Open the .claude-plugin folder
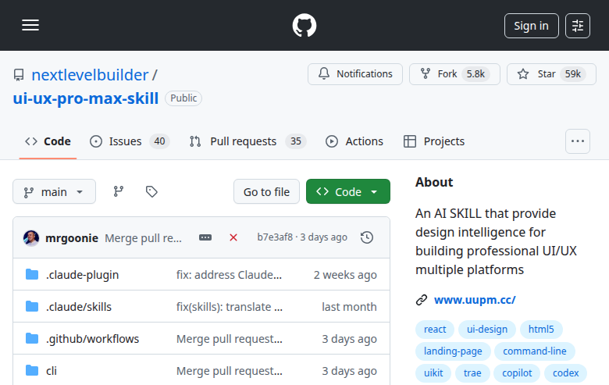Image resolution: width=609 pixels, height=385 pixels. [82, 275]
